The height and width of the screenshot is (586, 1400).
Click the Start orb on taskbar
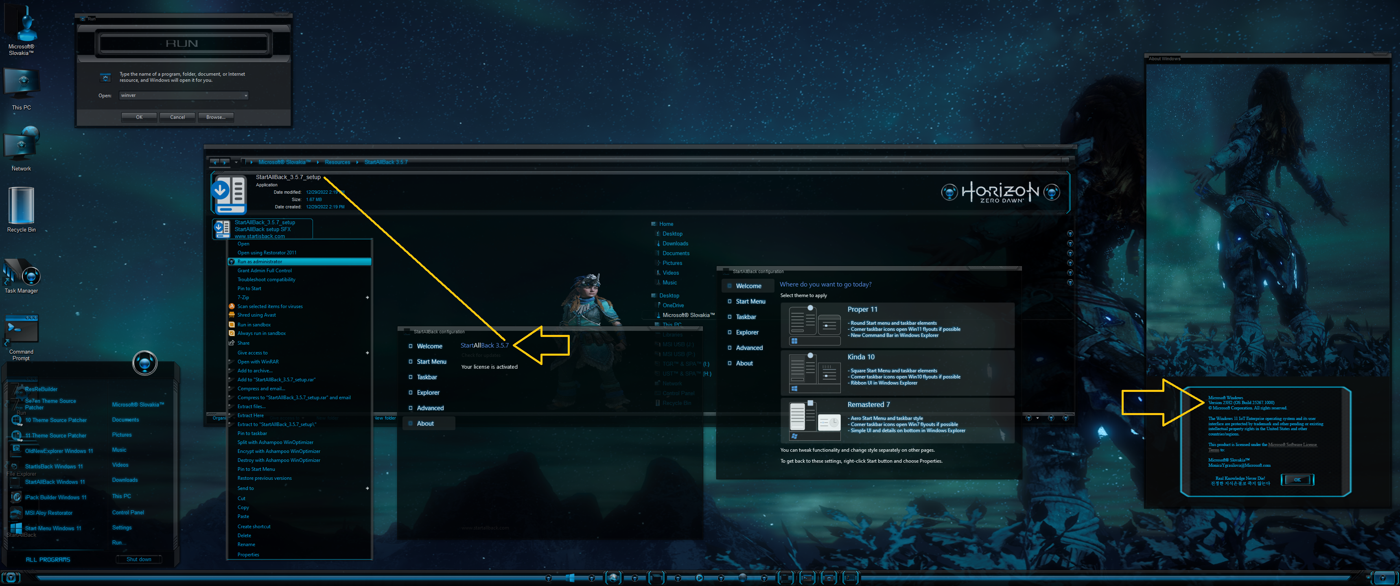pyautogui.click(x=11, y=578)
